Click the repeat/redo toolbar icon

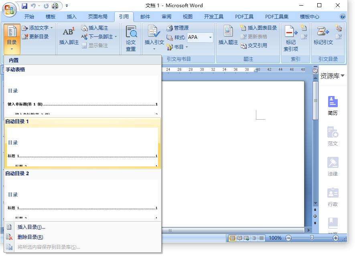[46, 6]
